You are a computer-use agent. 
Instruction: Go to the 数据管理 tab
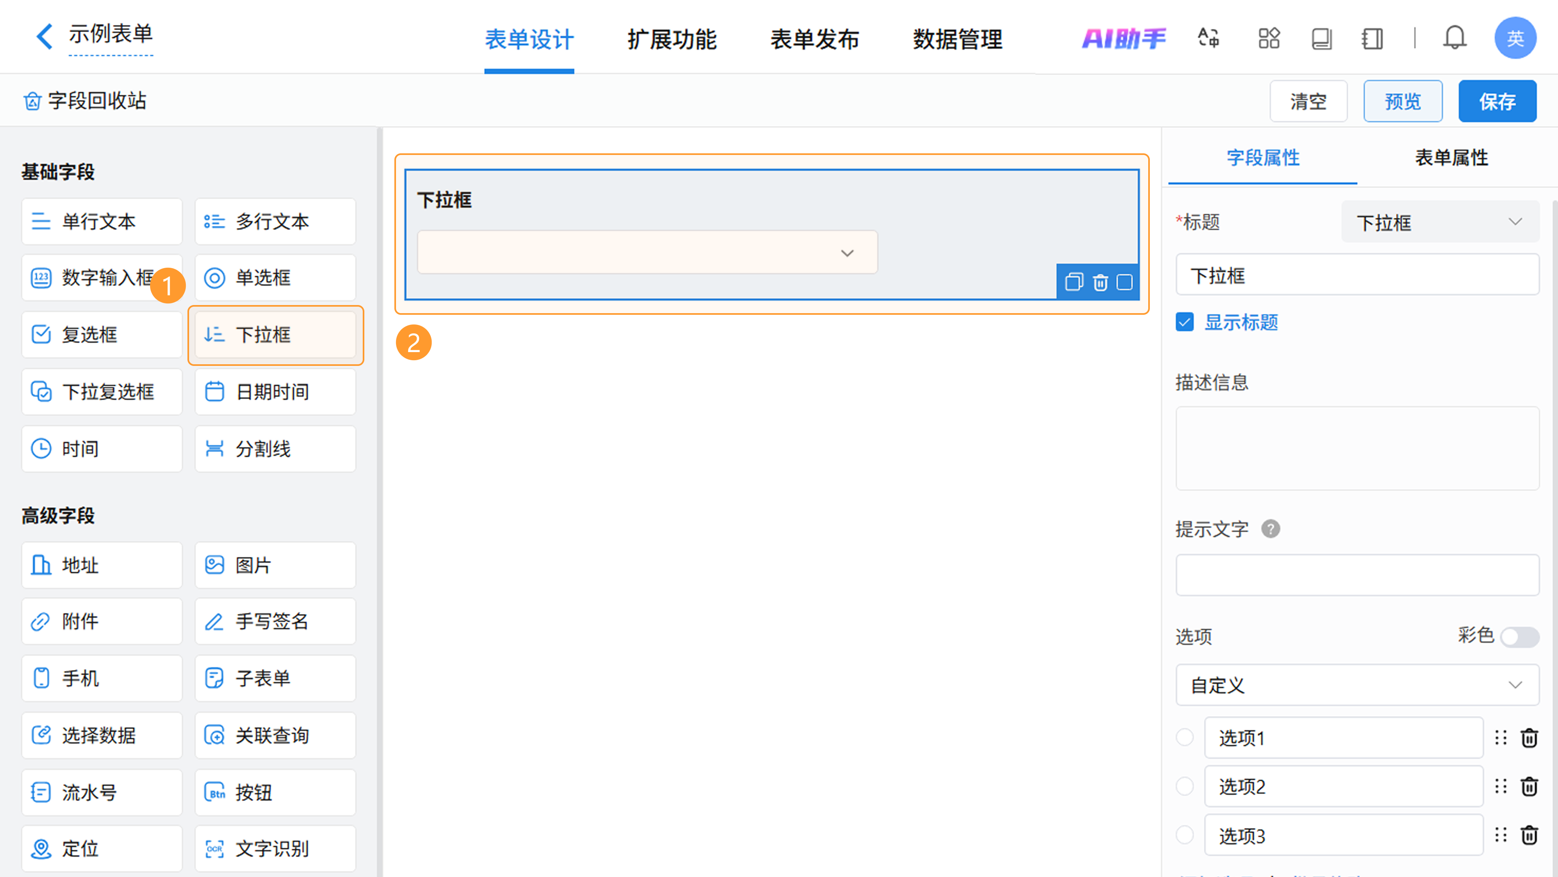[x=958, y=39]
